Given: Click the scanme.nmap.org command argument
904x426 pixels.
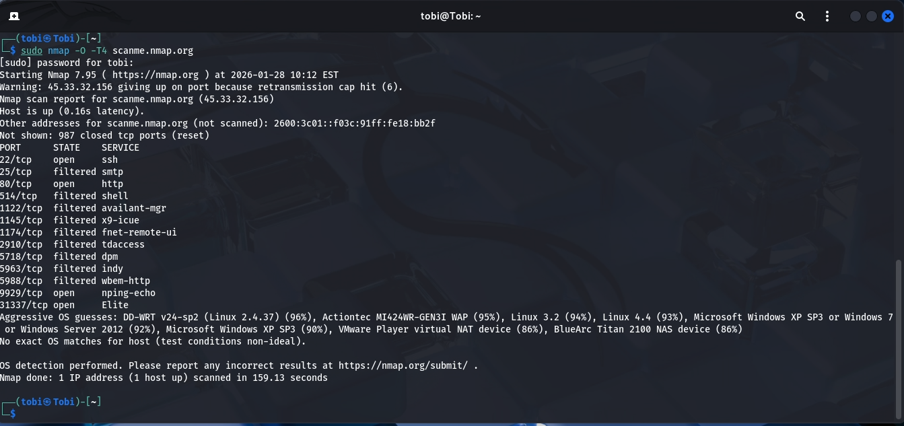Looking at the screenshot, I should (x=153, y=50).
